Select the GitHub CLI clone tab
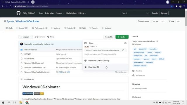Viewport: 187px width, 105px height. coord(93,46)
